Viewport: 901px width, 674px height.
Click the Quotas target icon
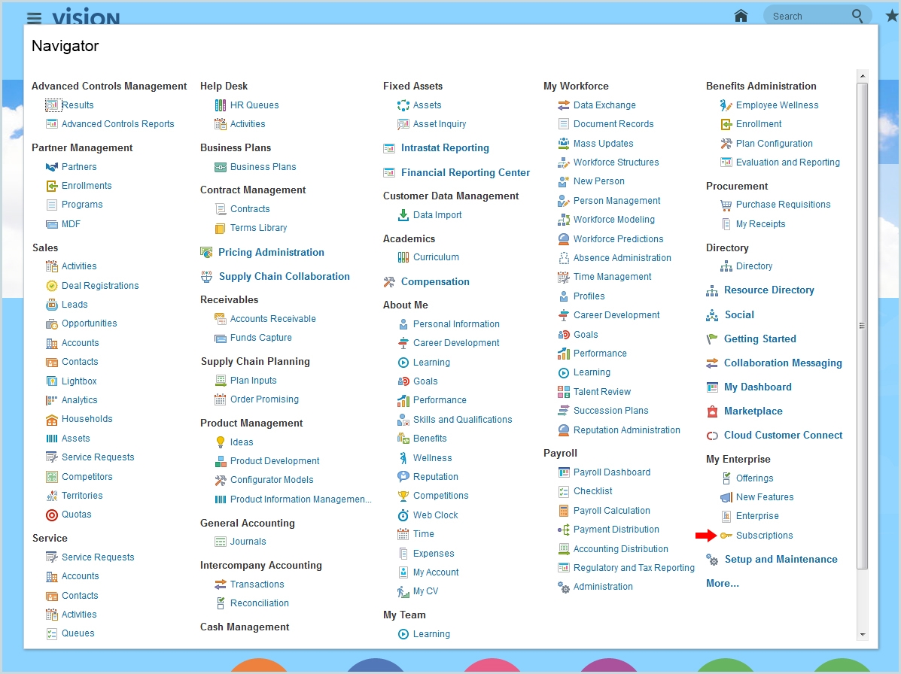click(x=52, y=515)
